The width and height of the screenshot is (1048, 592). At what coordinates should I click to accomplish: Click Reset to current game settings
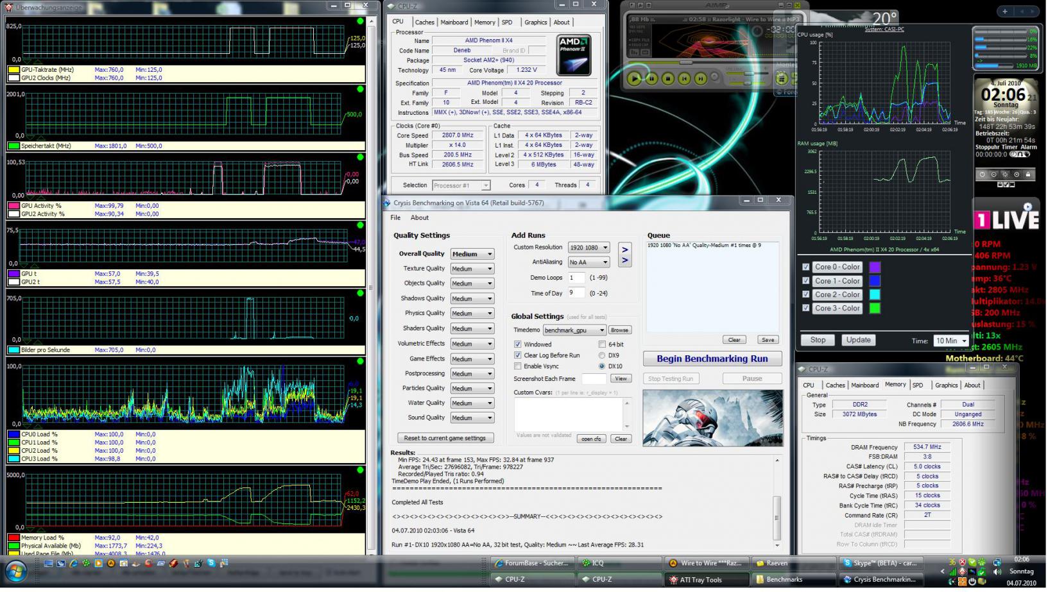[445, 438]
